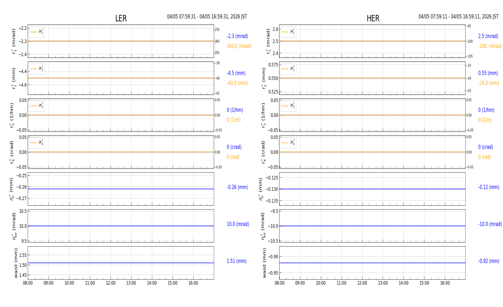Click the "-0.26 (mm)" dispersion value
Viewport: 503px width, 307px height.
point(237,187)
